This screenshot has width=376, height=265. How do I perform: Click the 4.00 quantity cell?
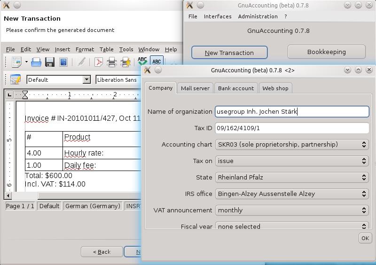point(44,153)
